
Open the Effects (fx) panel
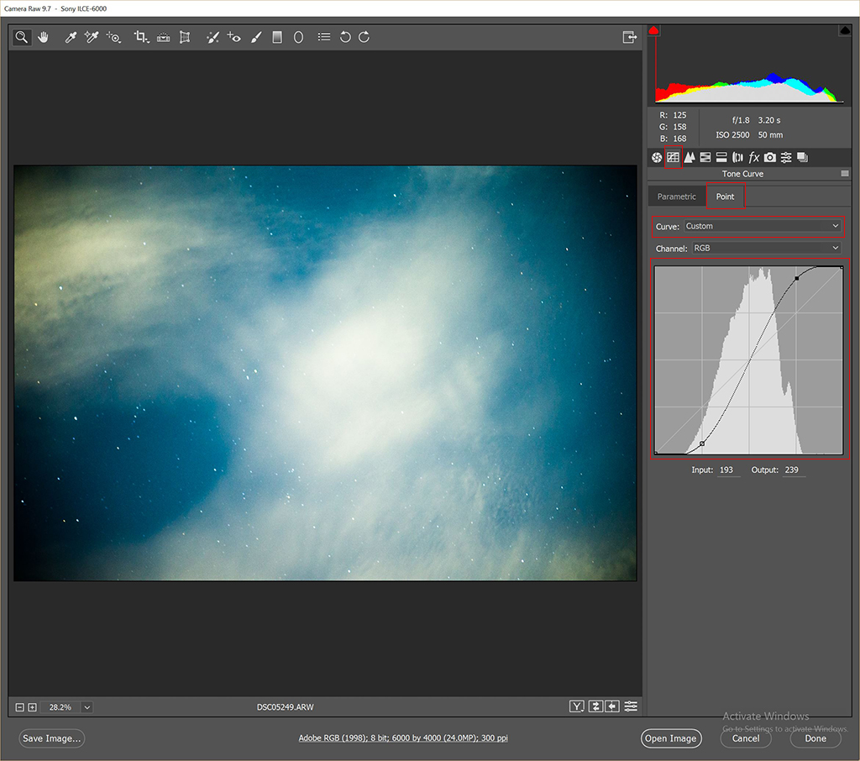tap(754, 157)
